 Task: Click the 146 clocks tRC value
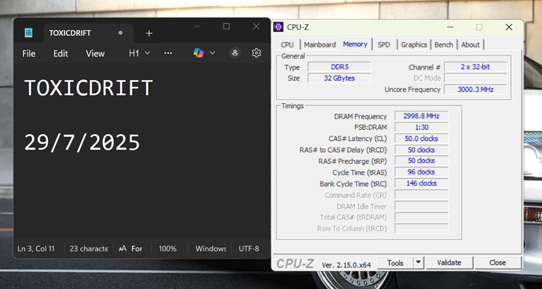pos(422,183)
